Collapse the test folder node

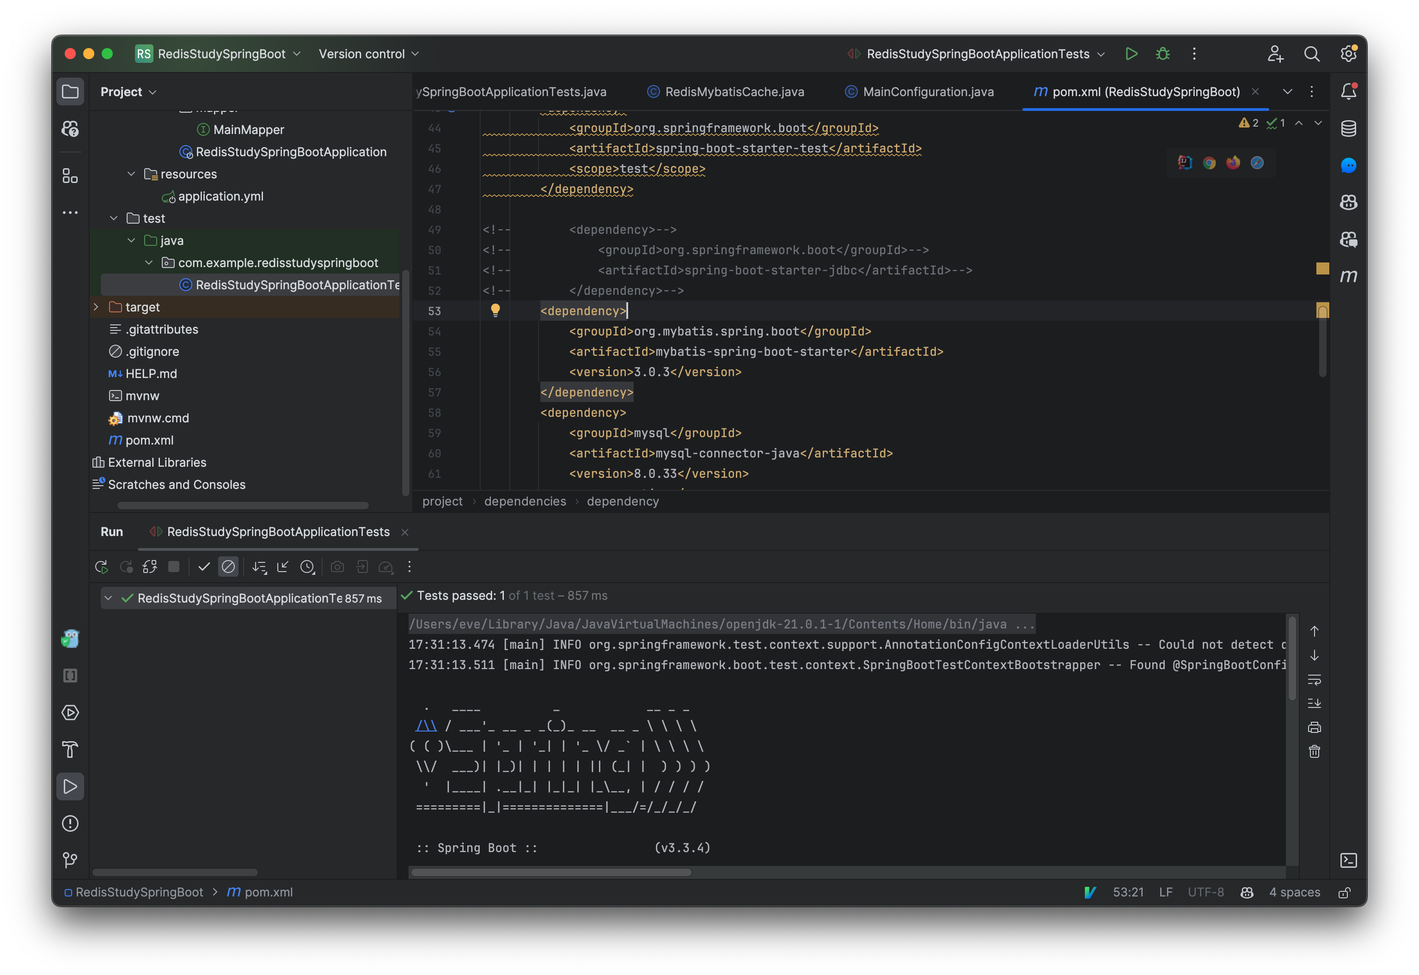[x=114, y=218]
